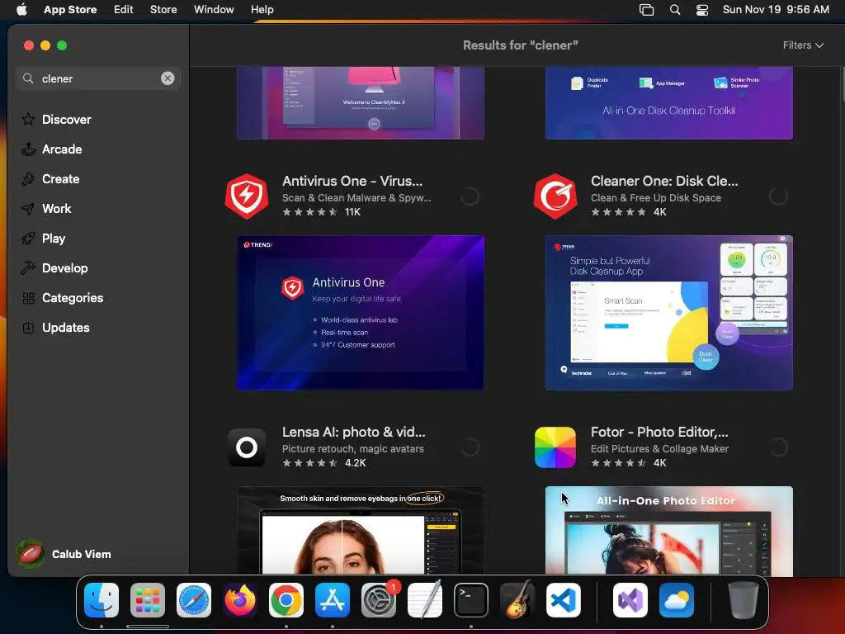Open the All-in-One Photo Editor screenshot
Image resolution: width=845 pixels, height=634 pixels.
pos(668,531)
